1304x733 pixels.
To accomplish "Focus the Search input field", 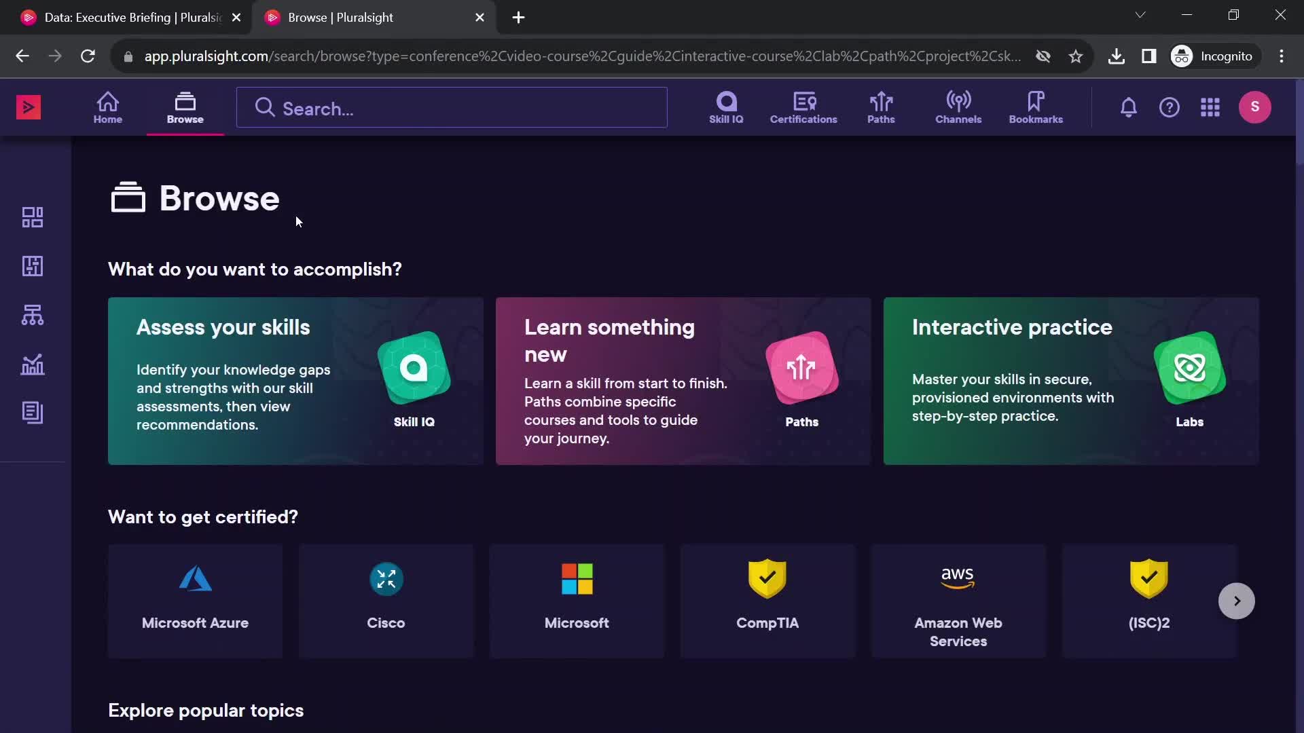I will (x=452, y=107).
